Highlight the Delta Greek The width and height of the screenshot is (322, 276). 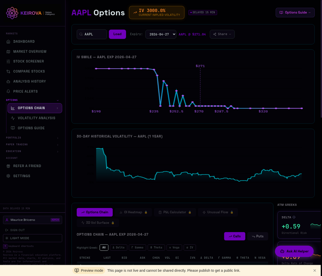(118, 248)
